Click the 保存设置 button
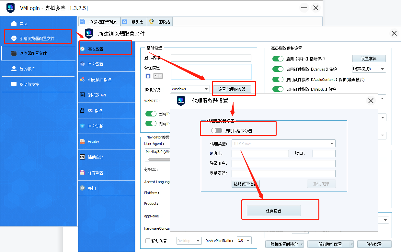The image size is (401, 252). (274, 211)
